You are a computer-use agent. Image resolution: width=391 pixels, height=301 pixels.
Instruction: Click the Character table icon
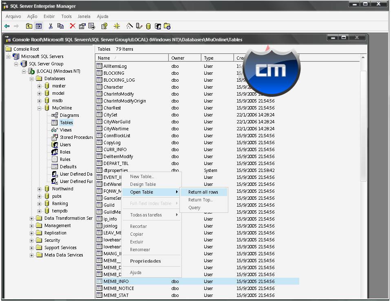[x=99, y=87]
